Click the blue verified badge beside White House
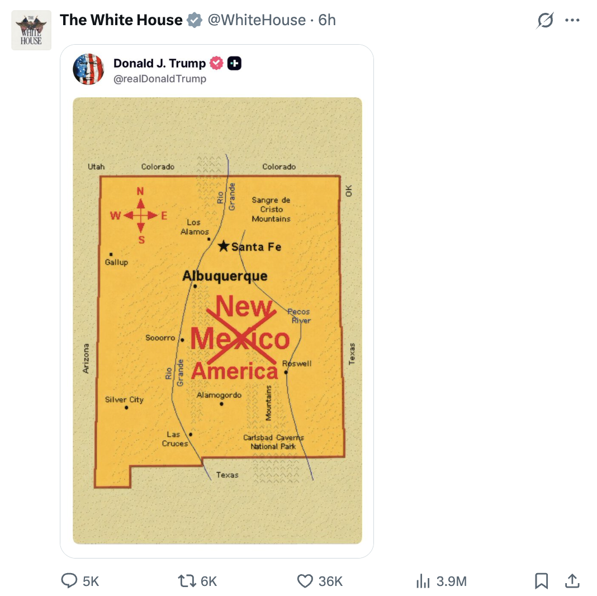This screenshot has height=596, width=597. tap(195, 20)
